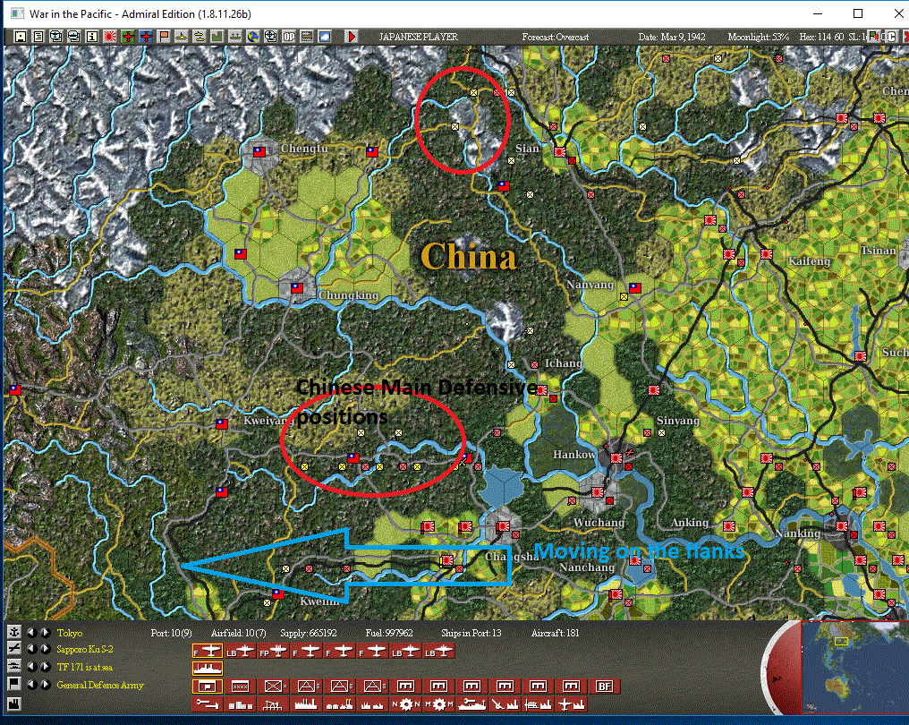Select the first LB bomber air group icon
The image size is (909, 725).
pyautogui.click(x=240, y=652)
